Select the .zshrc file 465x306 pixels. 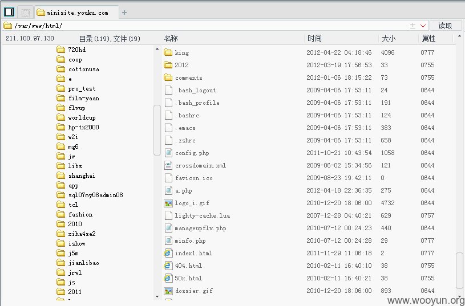[x=180, y=140]
